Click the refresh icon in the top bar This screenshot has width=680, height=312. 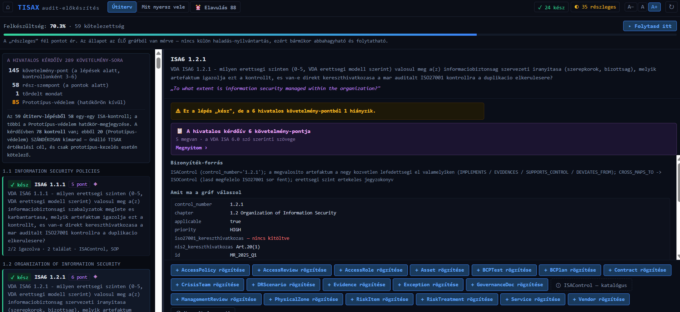[671, 7]
